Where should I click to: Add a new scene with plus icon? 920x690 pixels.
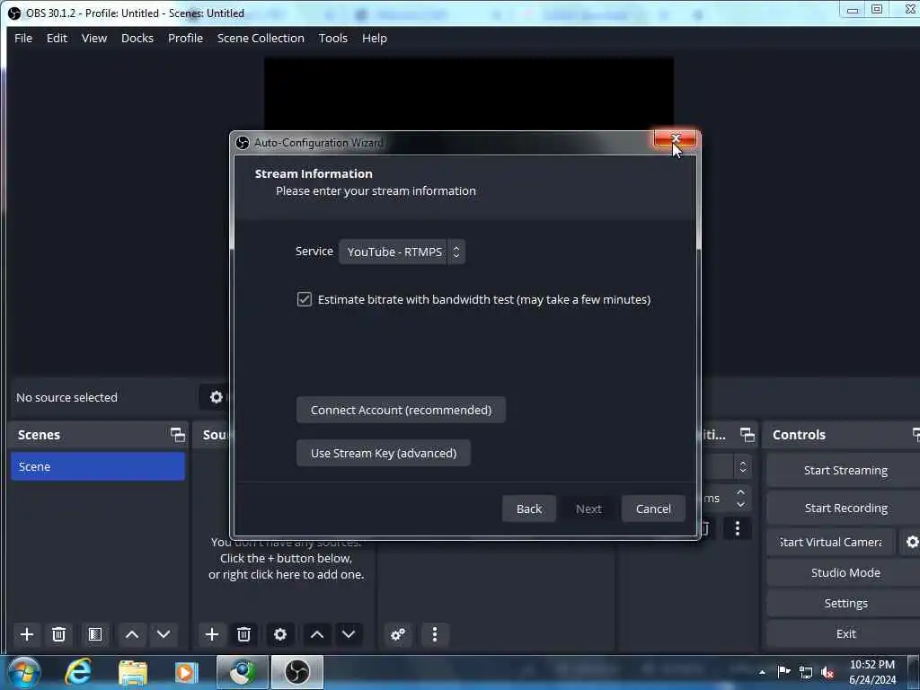click(x=26, y=634)
